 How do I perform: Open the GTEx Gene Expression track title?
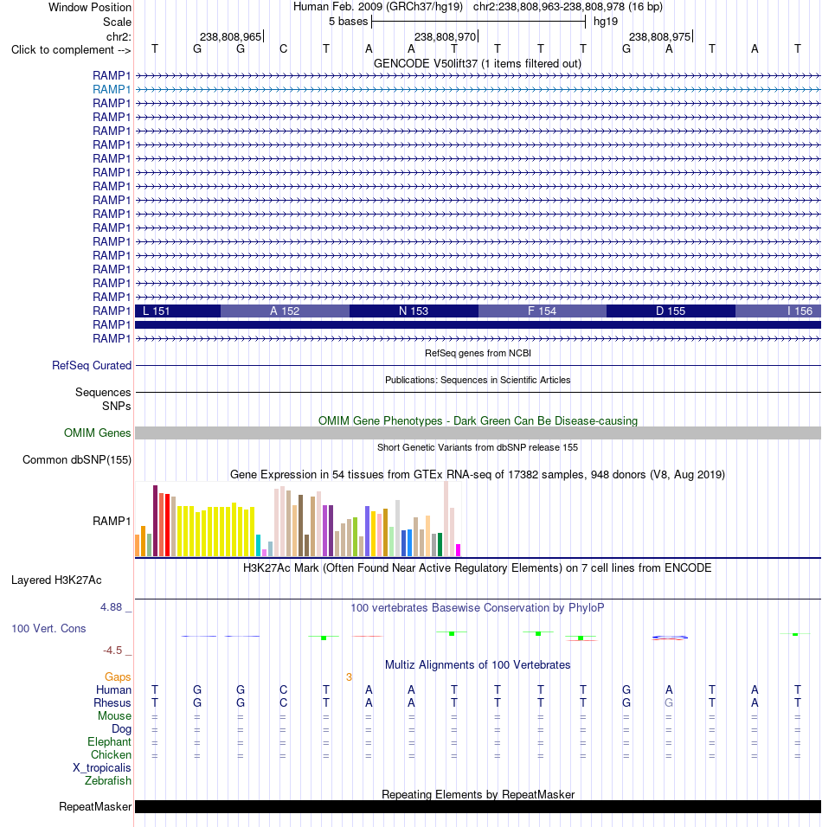[x=478, y=475]
